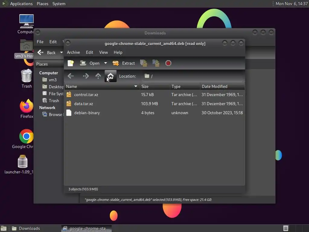
Task: Select the control.tar.xz file
Action: (154, 95)
